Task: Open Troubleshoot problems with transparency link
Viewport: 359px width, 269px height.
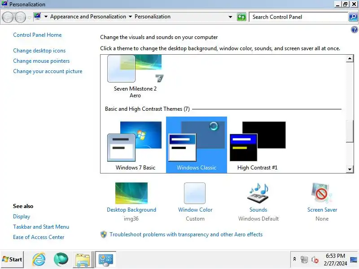Action: 186,234
